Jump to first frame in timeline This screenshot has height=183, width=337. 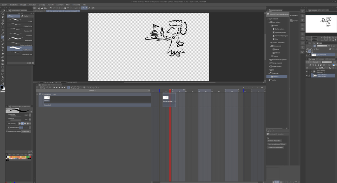(x=54, y=87)
